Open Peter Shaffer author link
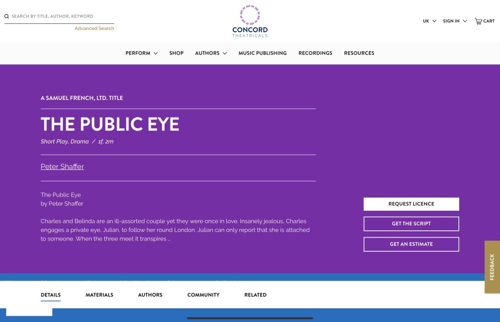This screenshot has width=500, height=322. tap(62, 167)
